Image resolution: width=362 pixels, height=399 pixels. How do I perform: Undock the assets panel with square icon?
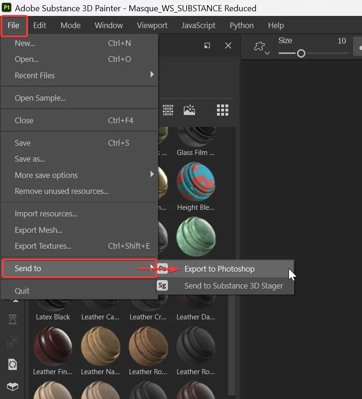click(x=207, y=45)
